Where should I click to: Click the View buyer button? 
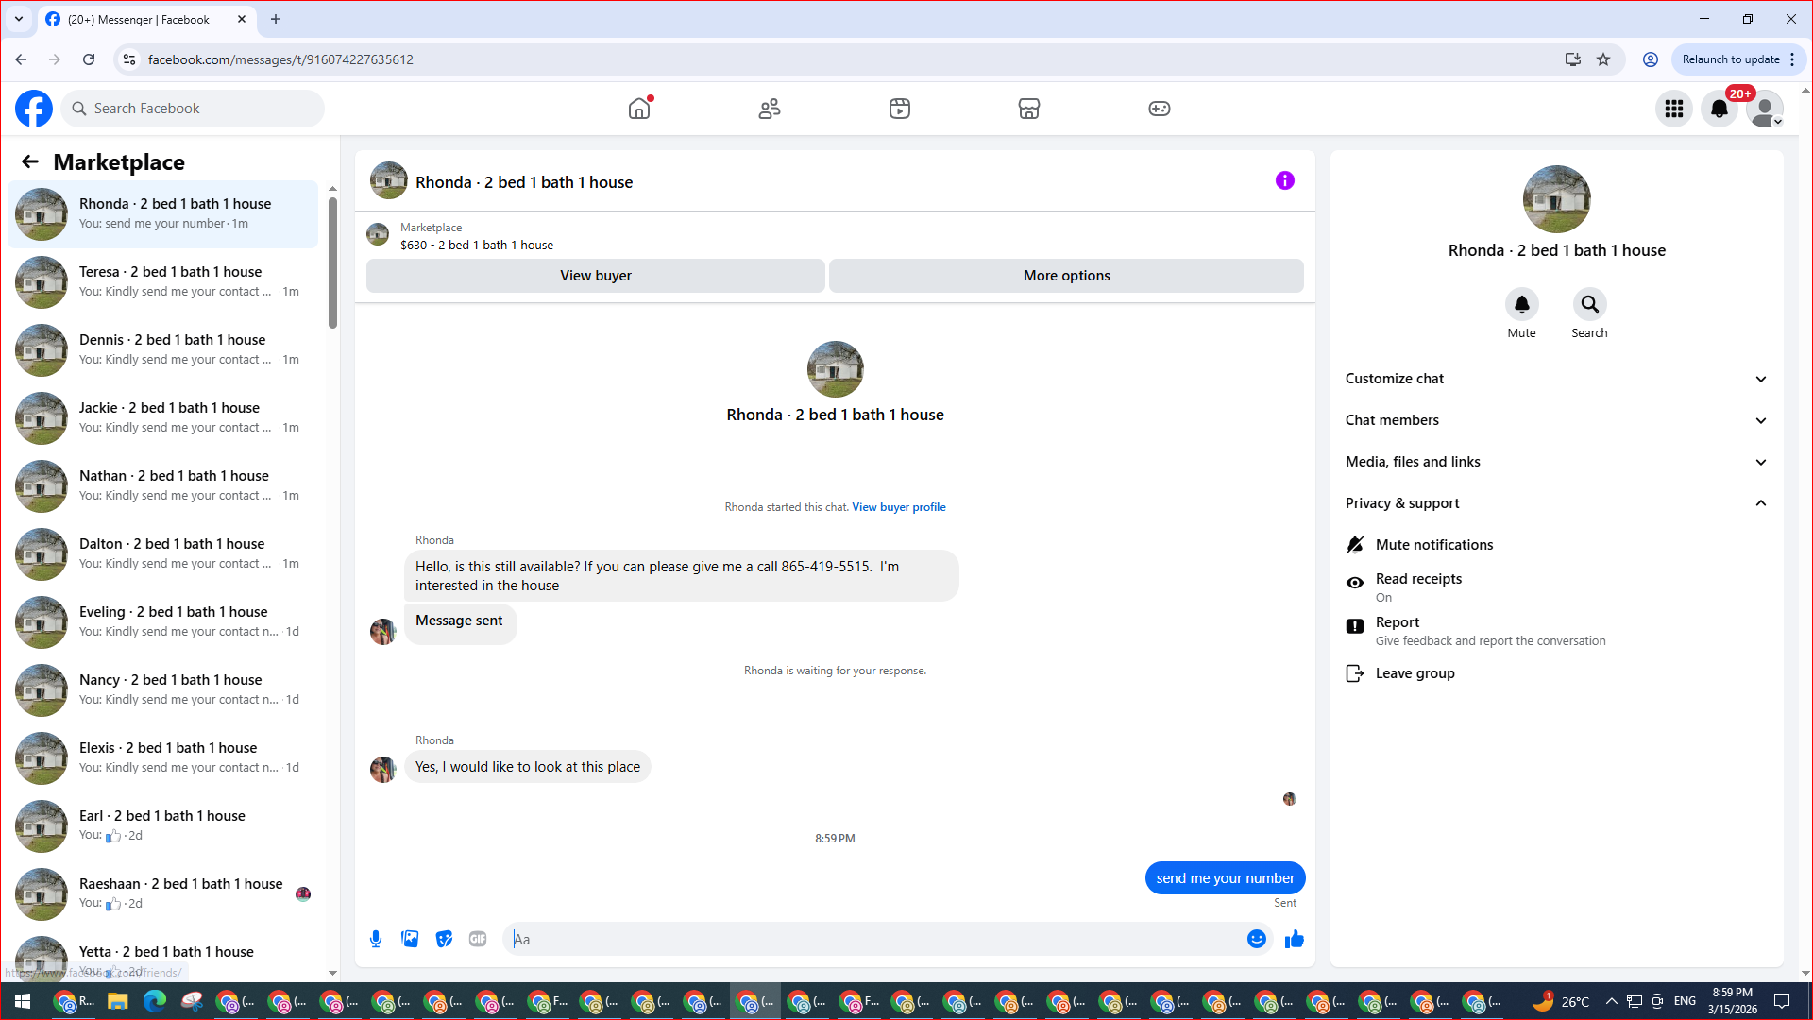click(596, 276)
